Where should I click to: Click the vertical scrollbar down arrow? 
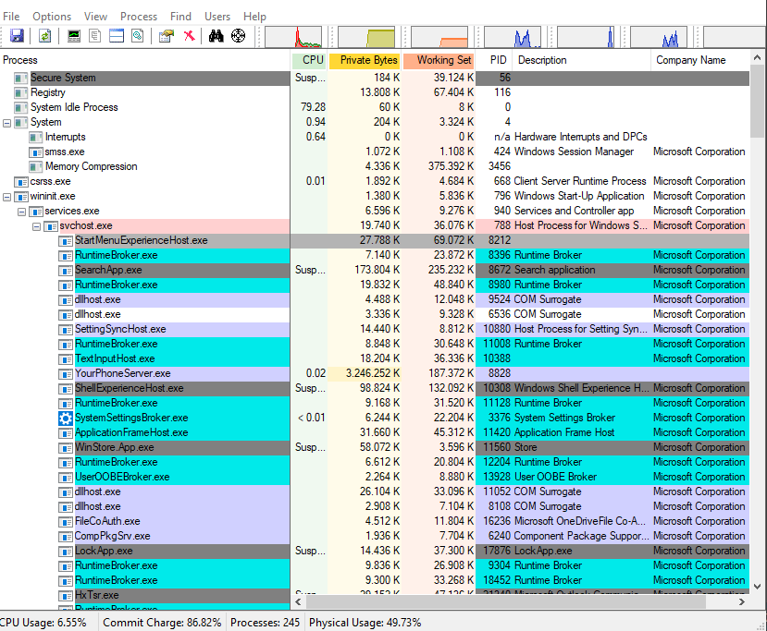[x=757, y=587]
